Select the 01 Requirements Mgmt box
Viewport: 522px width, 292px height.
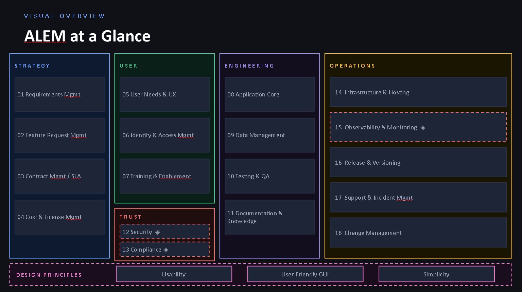point(59,94)
